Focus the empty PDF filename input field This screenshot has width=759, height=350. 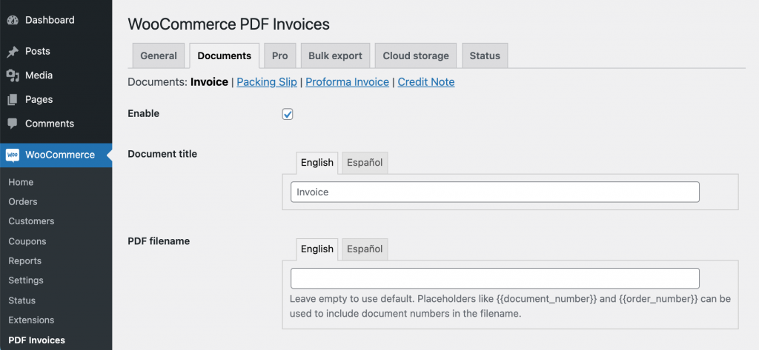(x=495, y=278)
